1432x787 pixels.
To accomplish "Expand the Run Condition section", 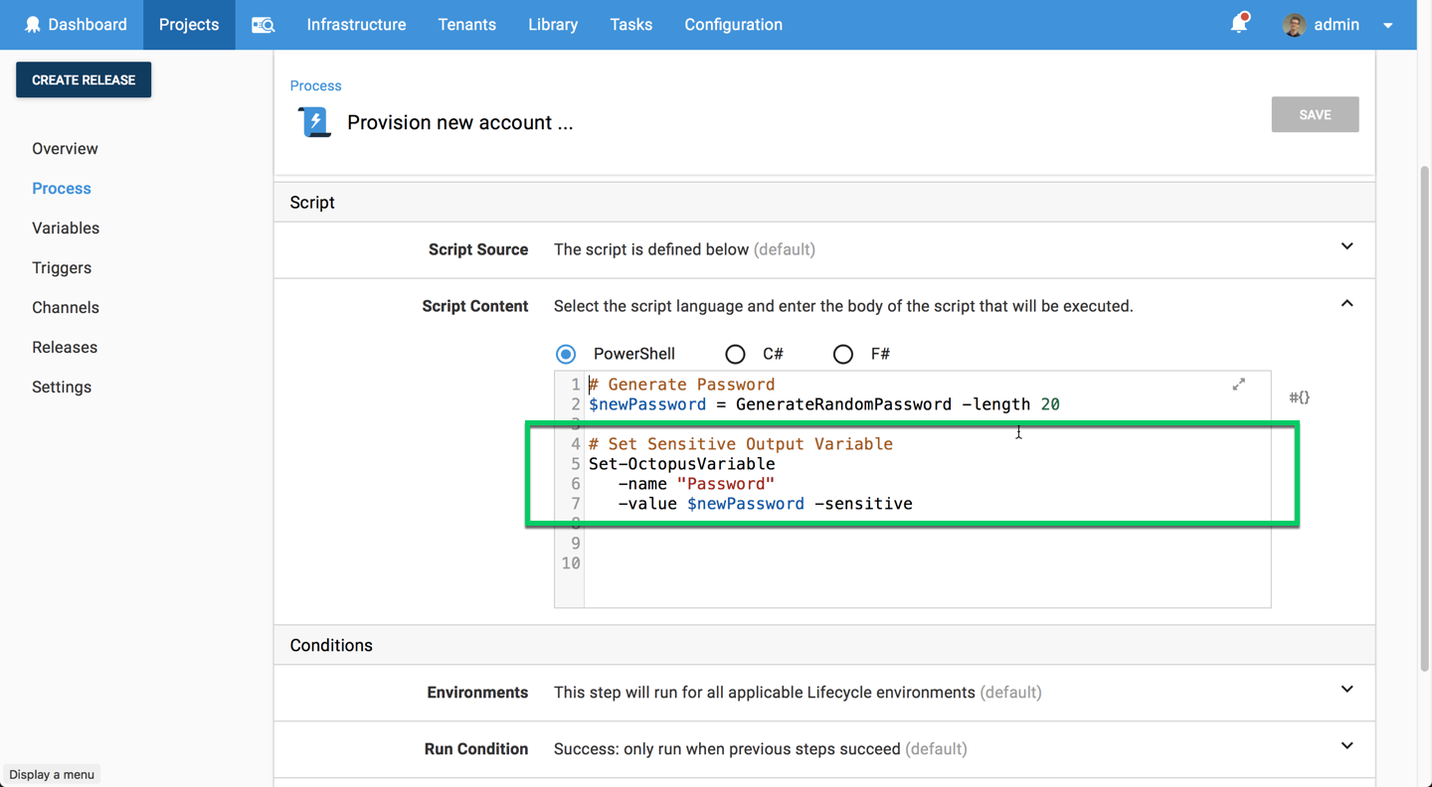I will [x=1346, y=746].
